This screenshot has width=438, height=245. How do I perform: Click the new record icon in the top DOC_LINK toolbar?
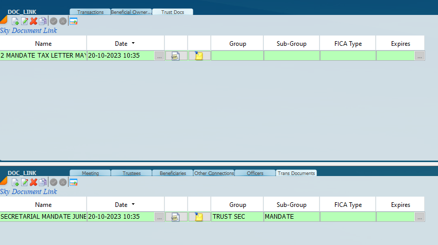pyautogui.click(x=15, y=21)
